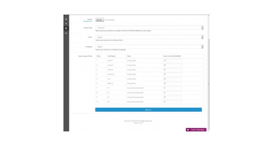
Task: Click the Excel cell input for h1
Action: [173, 88]
